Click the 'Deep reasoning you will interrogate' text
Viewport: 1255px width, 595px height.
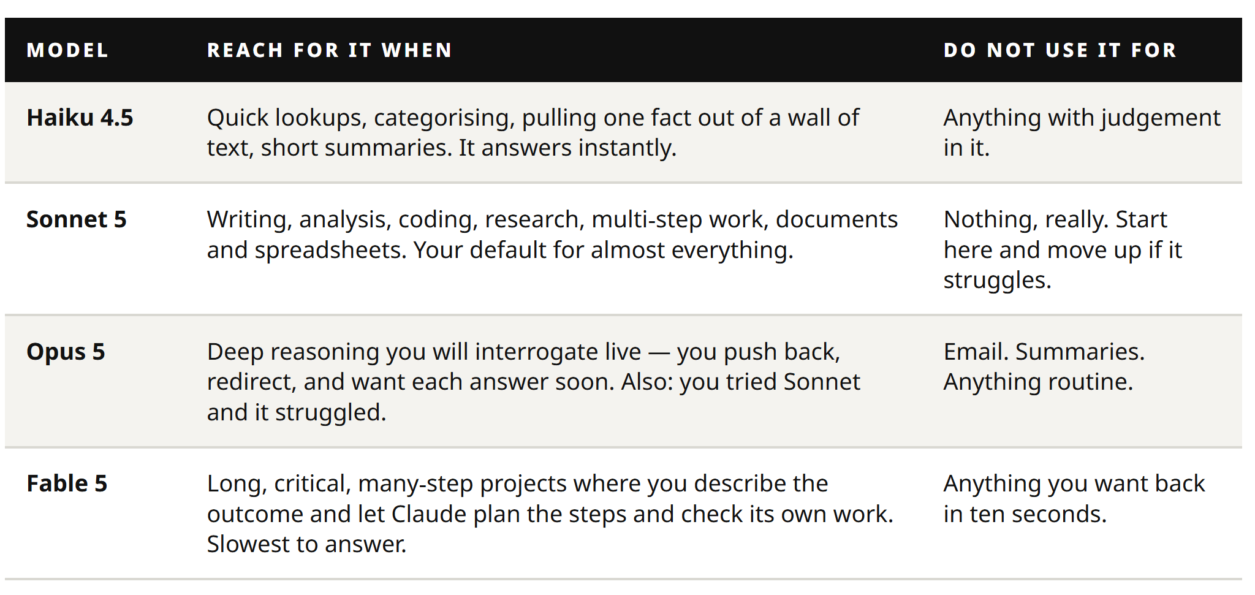point(533,382)
